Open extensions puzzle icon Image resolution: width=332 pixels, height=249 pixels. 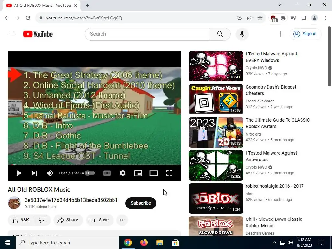point(283,18)
